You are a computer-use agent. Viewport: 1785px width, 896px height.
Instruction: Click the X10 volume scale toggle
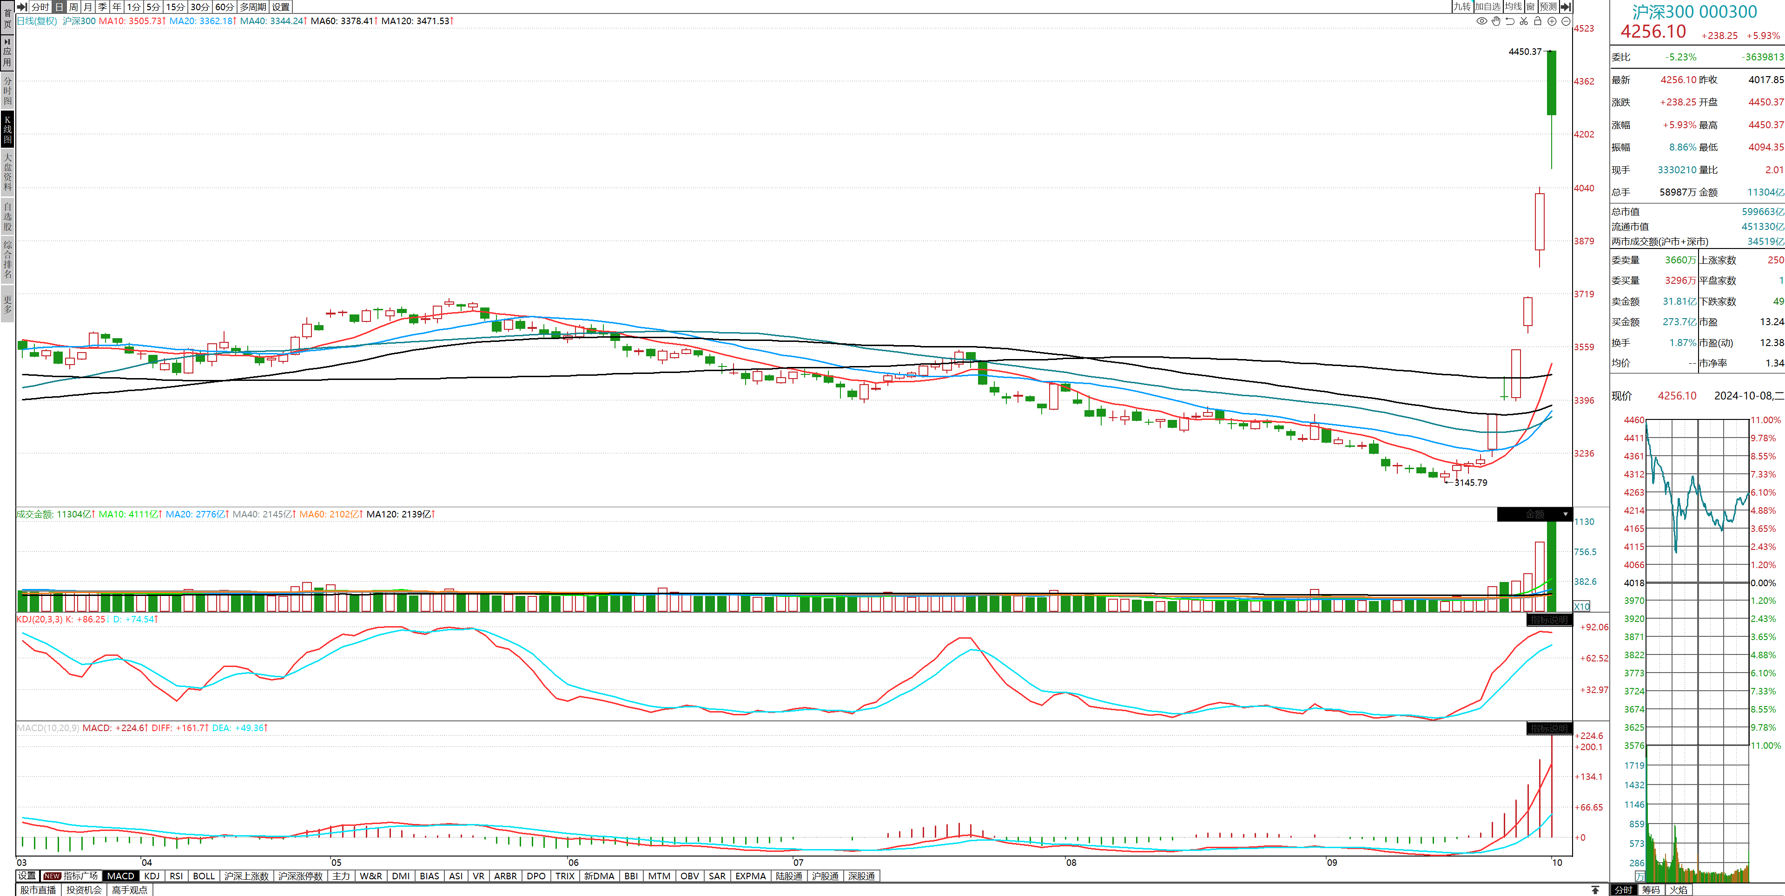(x=1582, y=606)
